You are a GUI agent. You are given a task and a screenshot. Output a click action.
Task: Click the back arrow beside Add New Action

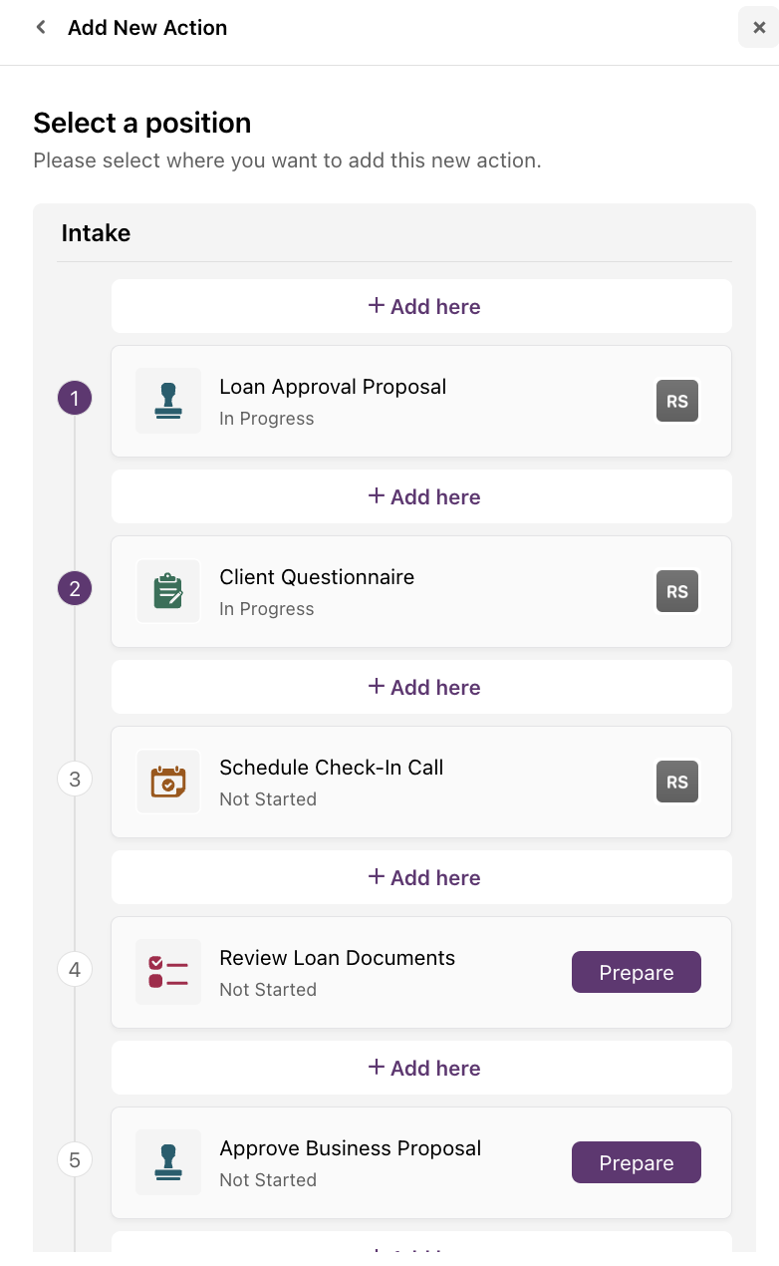pyautogui.click(x=41, y=28)
